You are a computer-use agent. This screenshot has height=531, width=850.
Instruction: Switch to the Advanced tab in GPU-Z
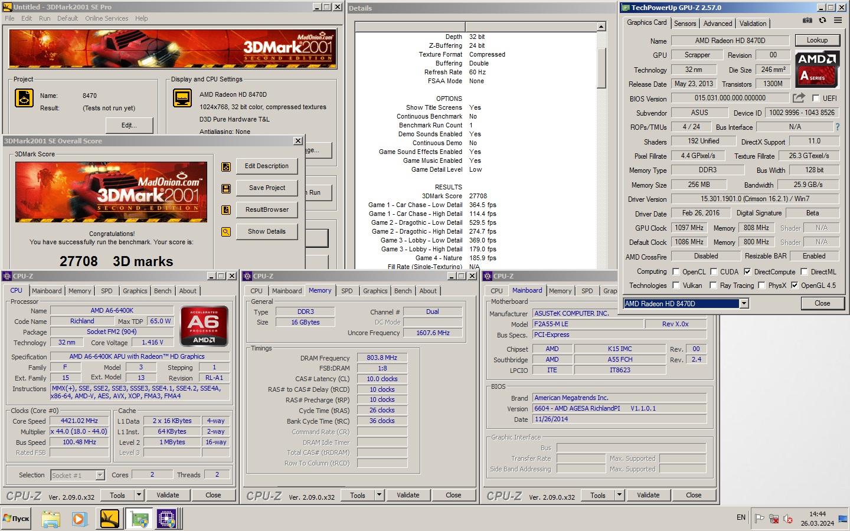(718, 24)
